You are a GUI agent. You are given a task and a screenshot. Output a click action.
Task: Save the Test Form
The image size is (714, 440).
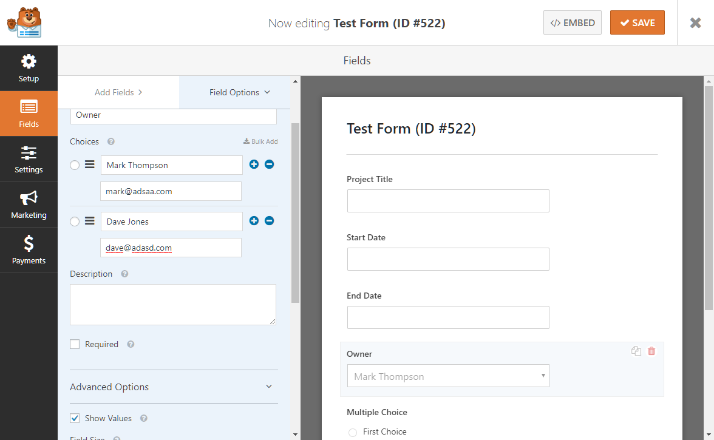637,22
